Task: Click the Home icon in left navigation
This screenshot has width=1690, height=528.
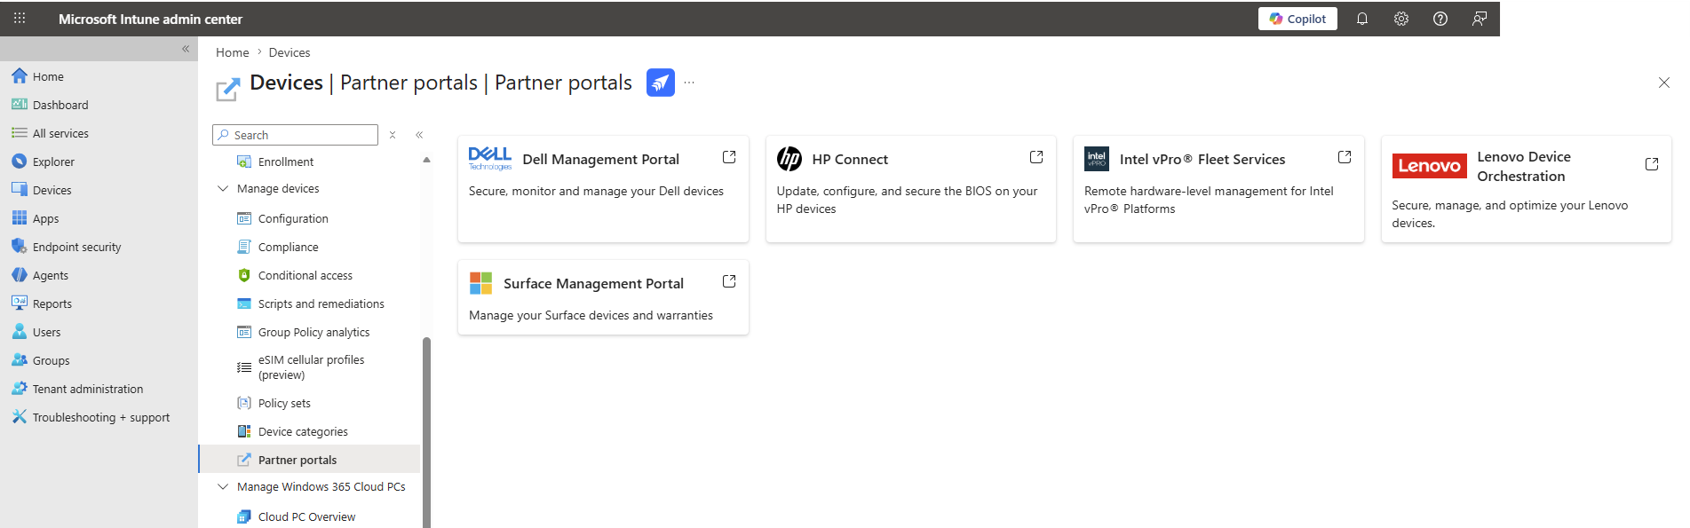Action: pos(20,76)
